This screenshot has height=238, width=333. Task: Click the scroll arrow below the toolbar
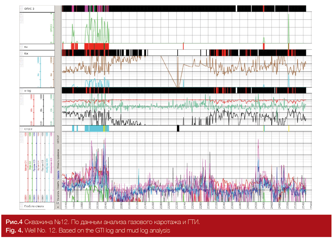(58, 207)
